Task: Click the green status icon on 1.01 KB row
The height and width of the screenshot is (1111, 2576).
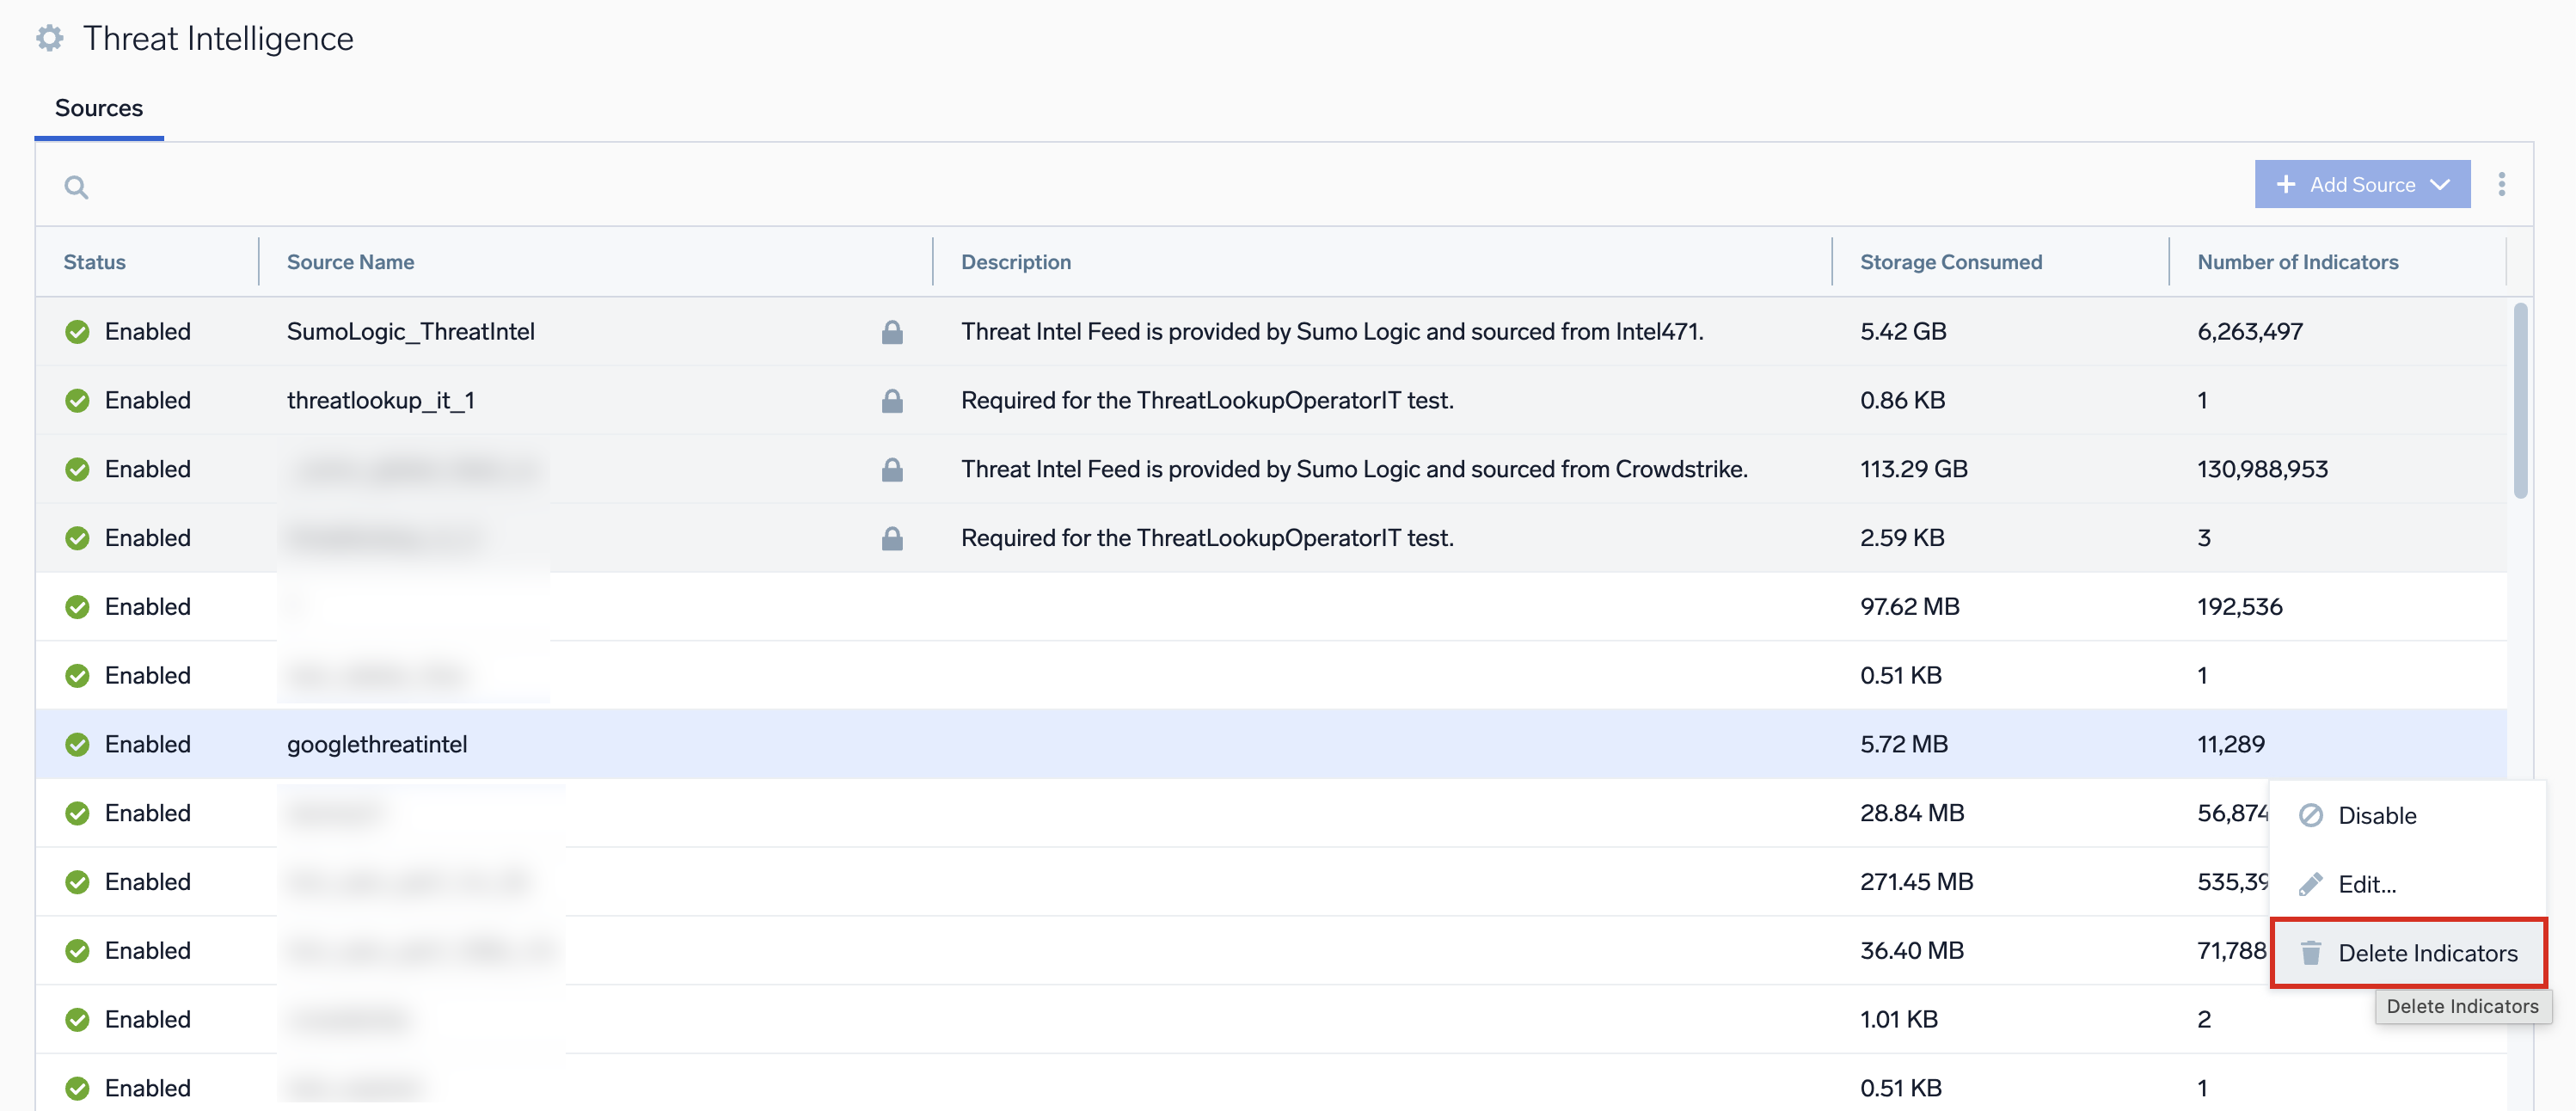Action: [77, 1020]
